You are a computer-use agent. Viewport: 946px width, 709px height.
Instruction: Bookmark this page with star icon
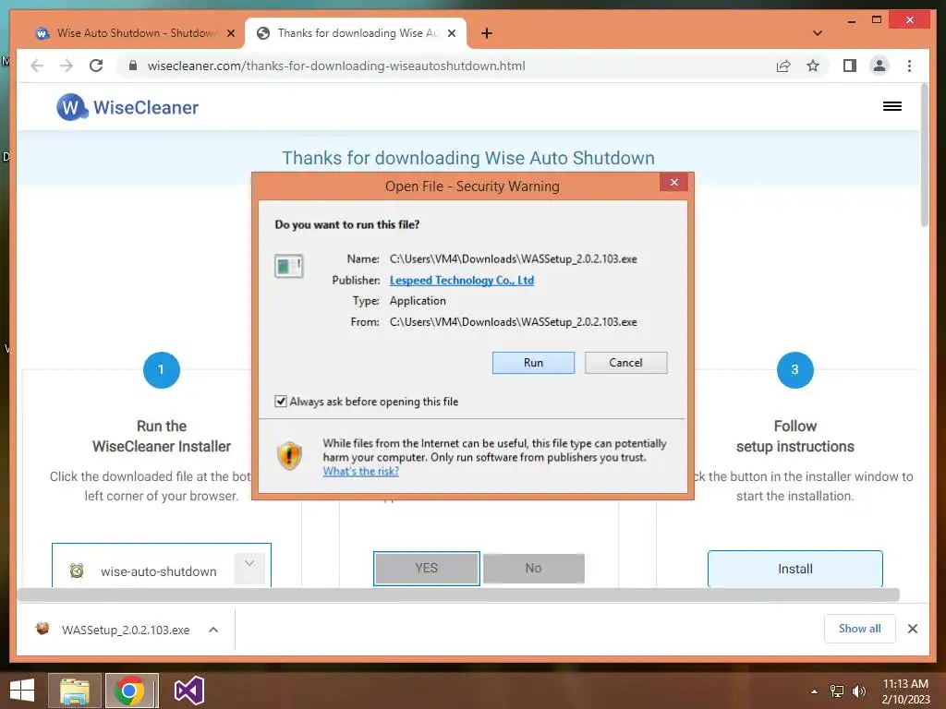point(813,66)
